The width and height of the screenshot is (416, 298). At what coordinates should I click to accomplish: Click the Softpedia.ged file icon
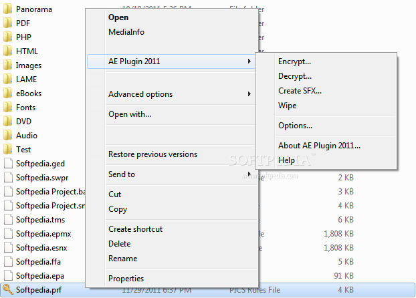point(8,163)
